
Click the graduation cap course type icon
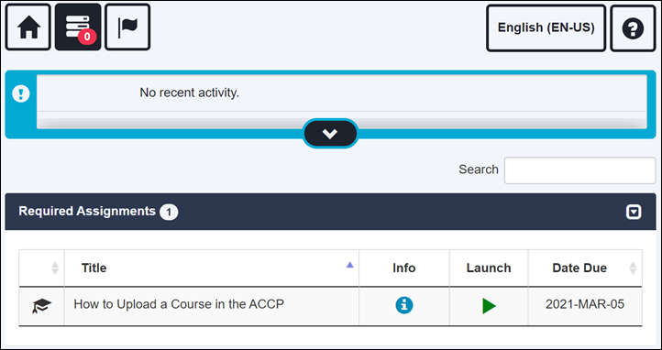click(41, 305)
